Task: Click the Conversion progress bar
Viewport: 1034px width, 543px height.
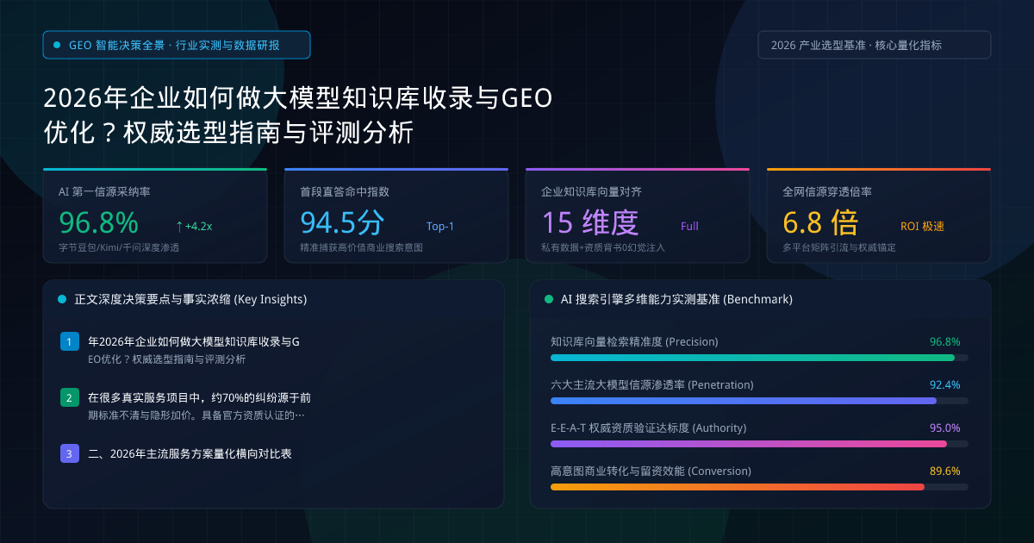Action: point(759,487)
